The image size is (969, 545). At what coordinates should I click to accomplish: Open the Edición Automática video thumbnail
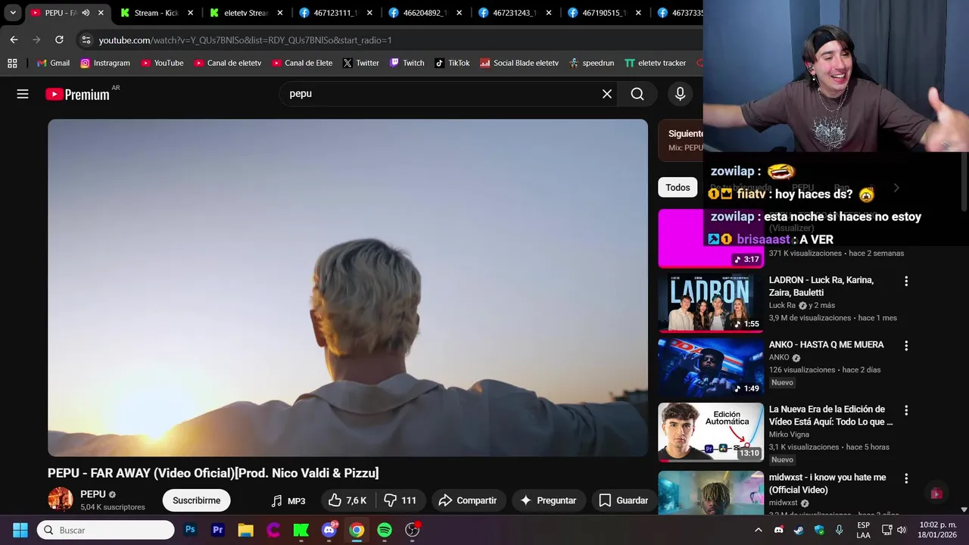point(711,431)
